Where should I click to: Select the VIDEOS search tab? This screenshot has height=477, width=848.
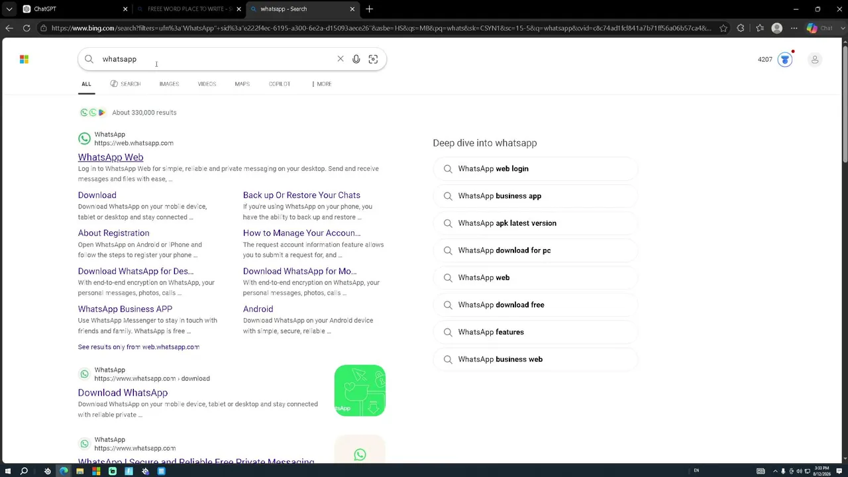[x=207, y=84]
